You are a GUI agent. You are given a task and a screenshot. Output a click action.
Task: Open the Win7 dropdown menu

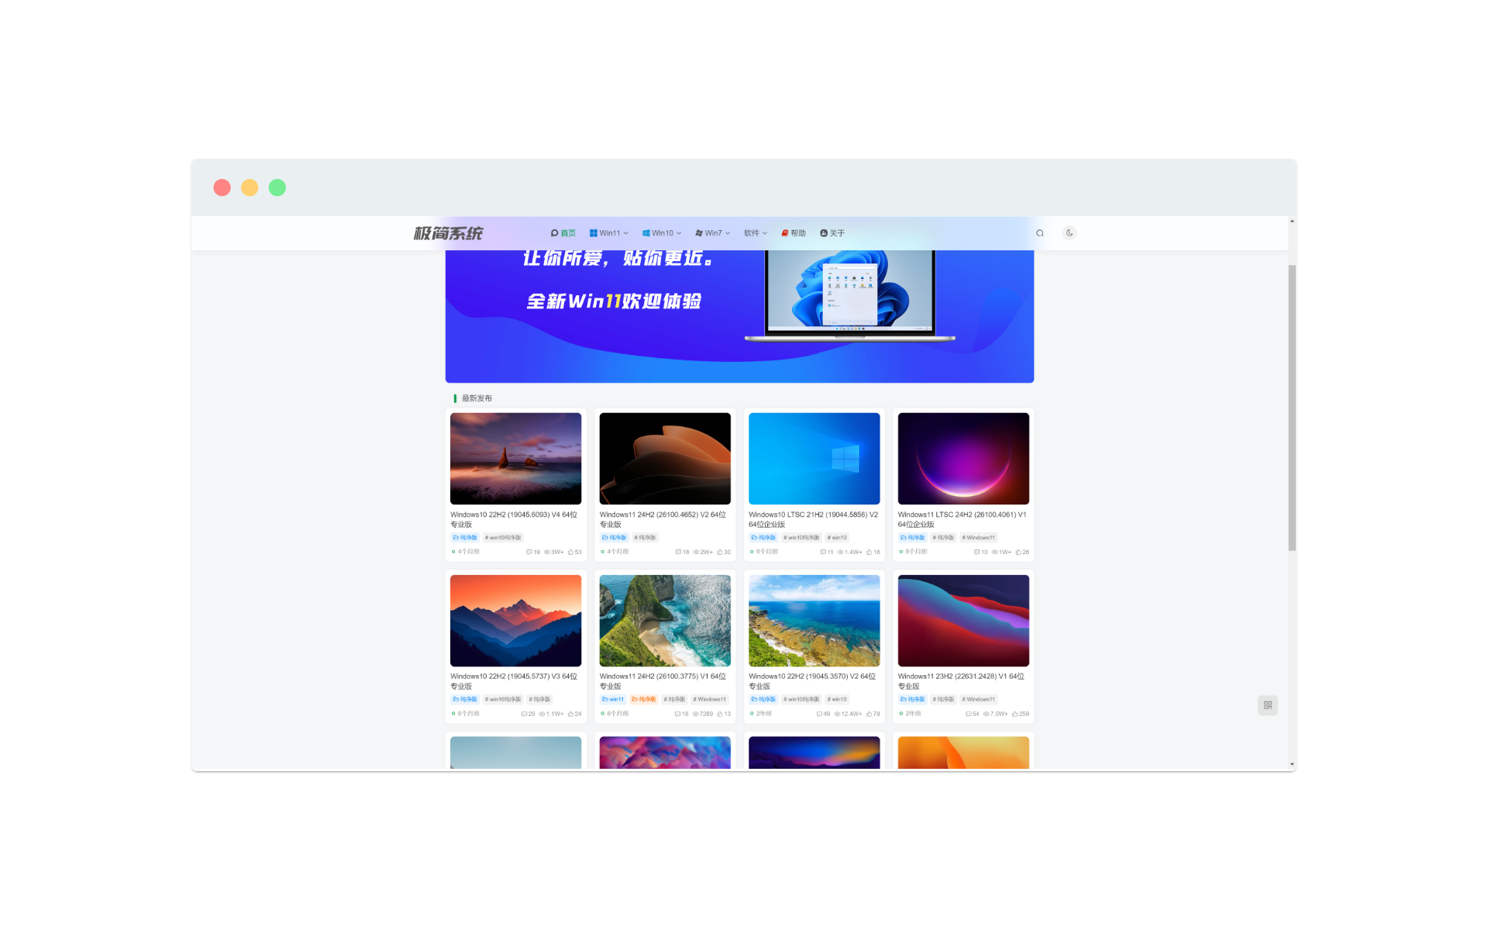click(x=713, y=233)
